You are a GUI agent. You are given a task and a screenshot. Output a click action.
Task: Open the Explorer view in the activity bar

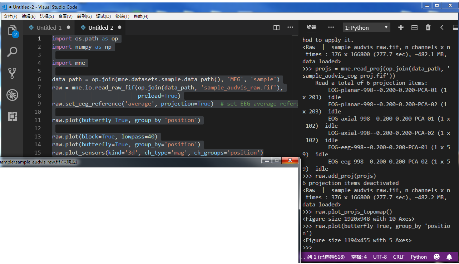click(x=13, y=31)
